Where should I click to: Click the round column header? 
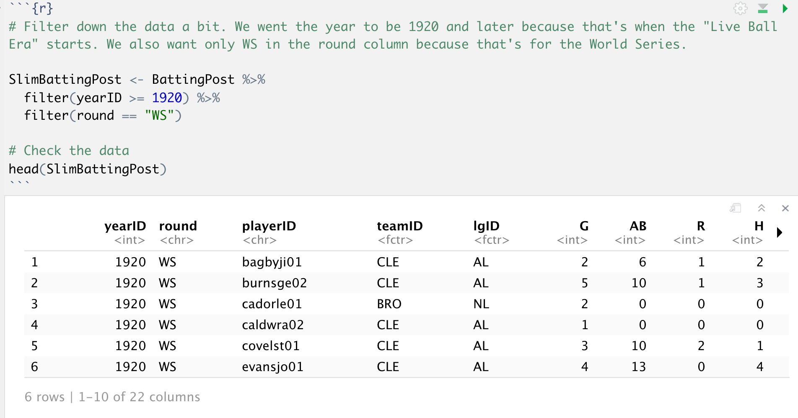click(x=178, y=226)
